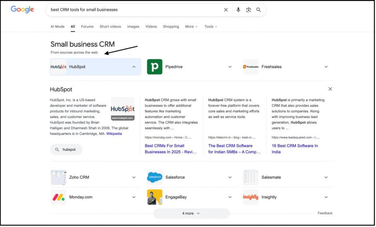Viewport: 376px width, 227px height.
Task: Switch to the Images tab
Action: pyautogui.click(x=133, y=26)
